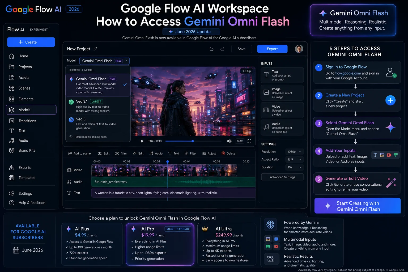Click the pencil icon beside New Project
Image resolution: width=408 pixels, height=272 pixels.
(95, 49)
